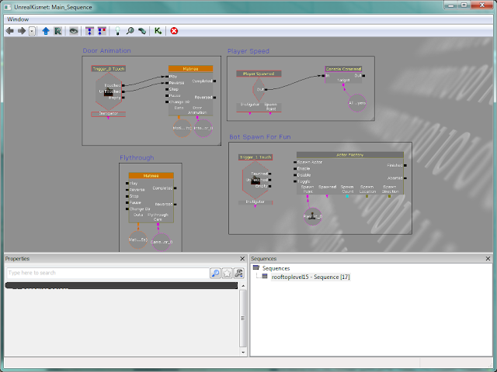Click the Bot Spawn For Fun comment title
Viewport: 497px width, 372px height.
[x=260, y=136]
